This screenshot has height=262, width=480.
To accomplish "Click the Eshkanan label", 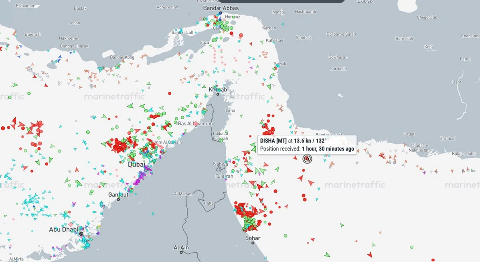I will pos(25,6).
